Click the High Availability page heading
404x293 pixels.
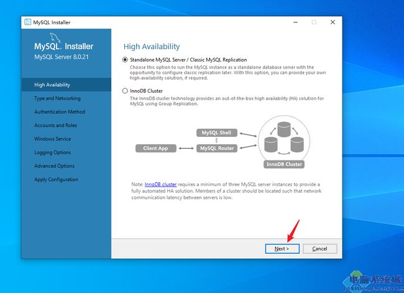click(152, 47)
